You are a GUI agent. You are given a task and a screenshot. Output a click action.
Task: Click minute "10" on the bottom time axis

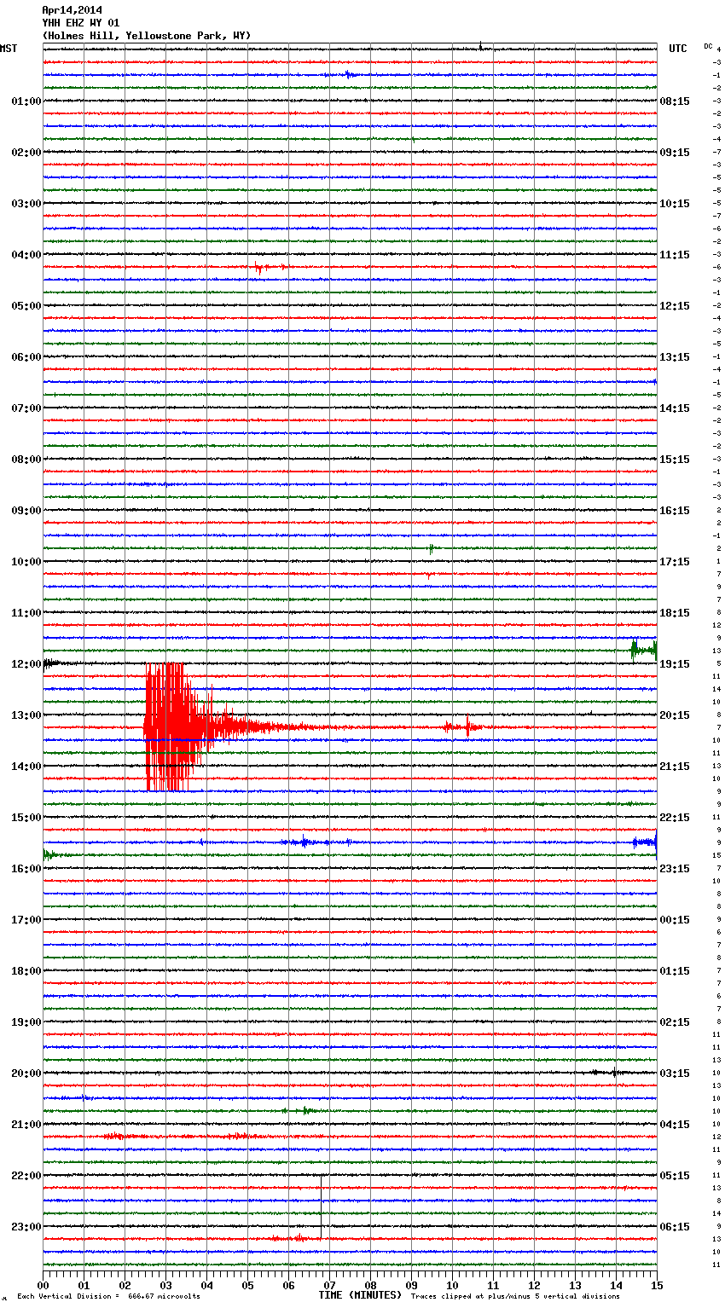pos(452,1285)
